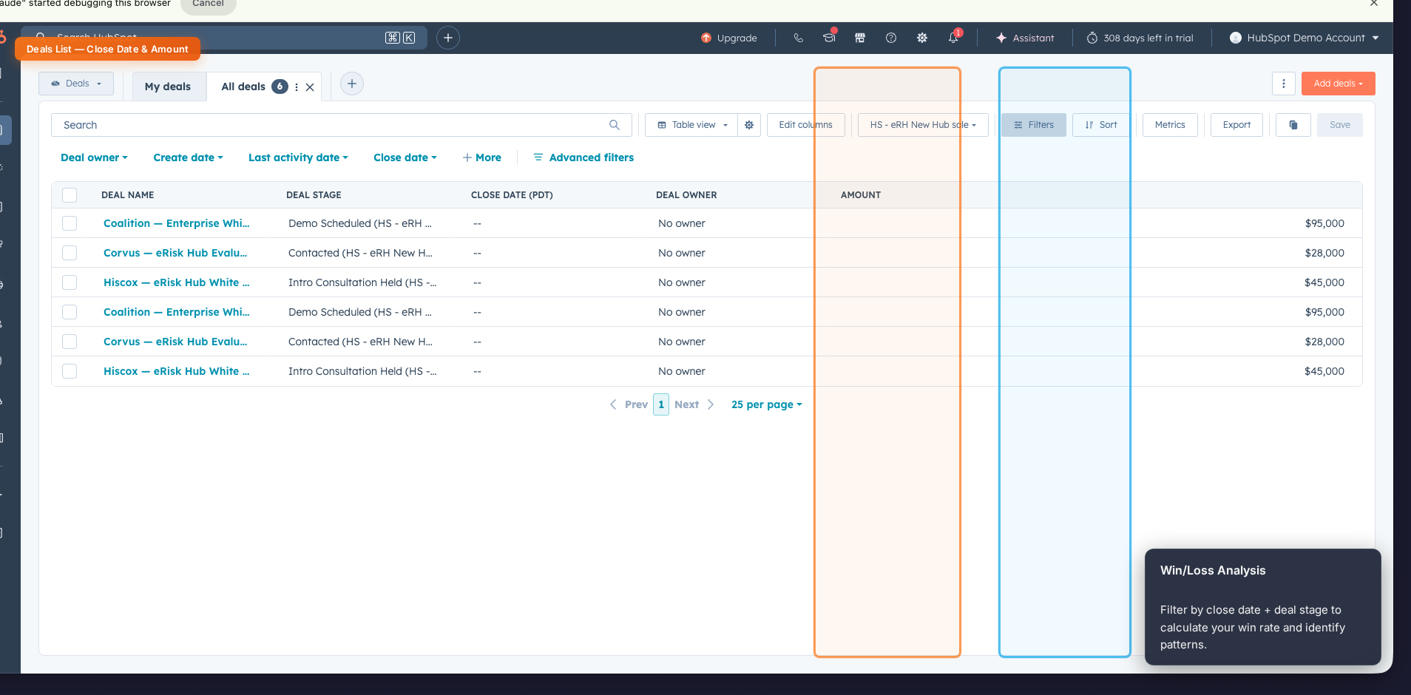Check first Corvus $28,000 deal row
The image size is (1411, 695).
click(x=70, y=253)
